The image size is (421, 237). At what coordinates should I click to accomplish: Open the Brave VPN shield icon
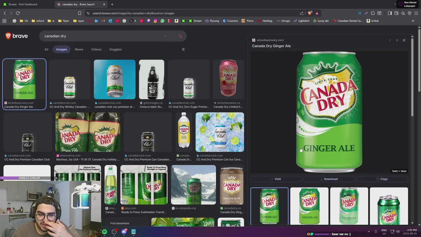[x=409, y=13]
